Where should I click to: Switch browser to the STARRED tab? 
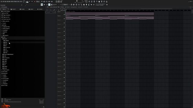click(40, 9)
